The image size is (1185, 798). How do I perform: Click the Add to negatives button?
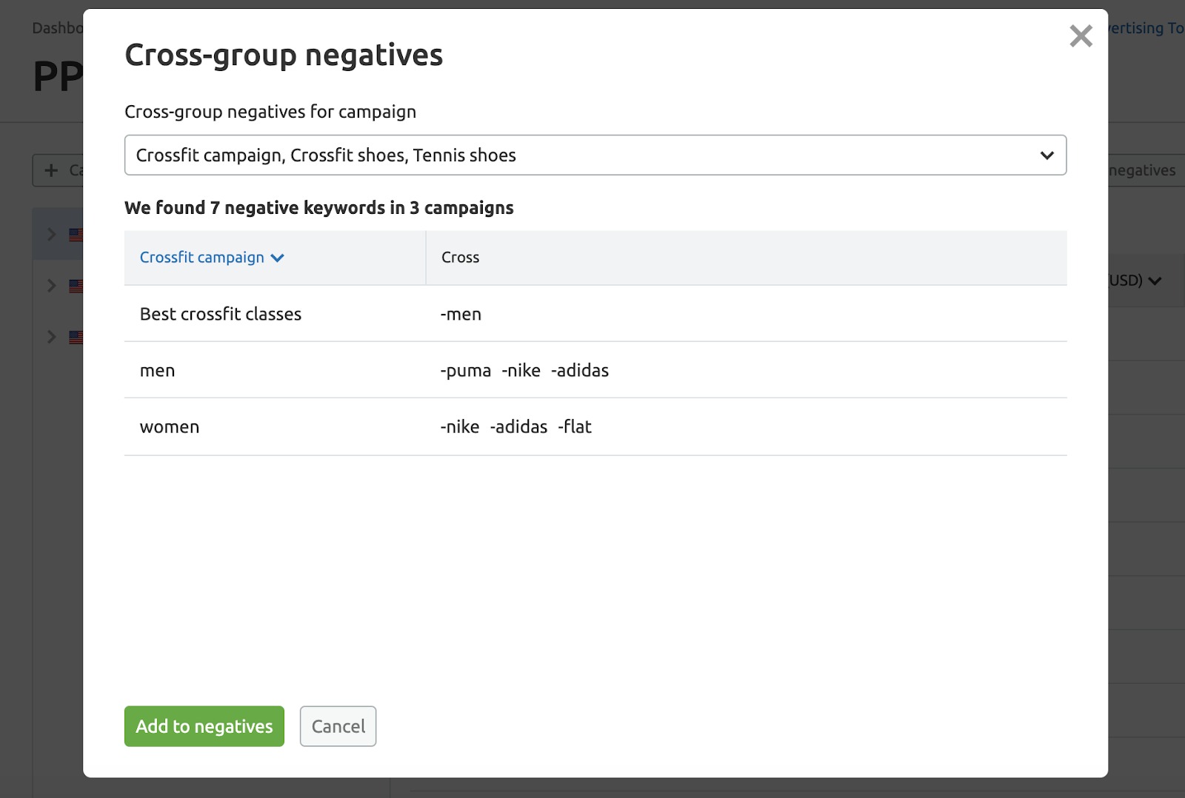204,726
